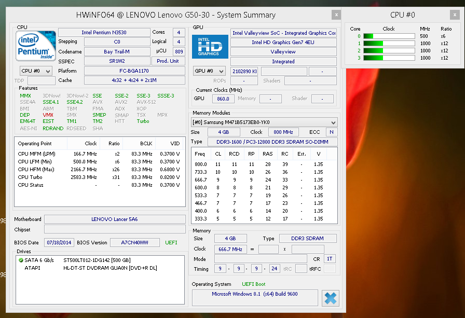Screen dimensions: 465x318
Task: Click the SSE4.2 feature label
Action: tap(74, 102)
